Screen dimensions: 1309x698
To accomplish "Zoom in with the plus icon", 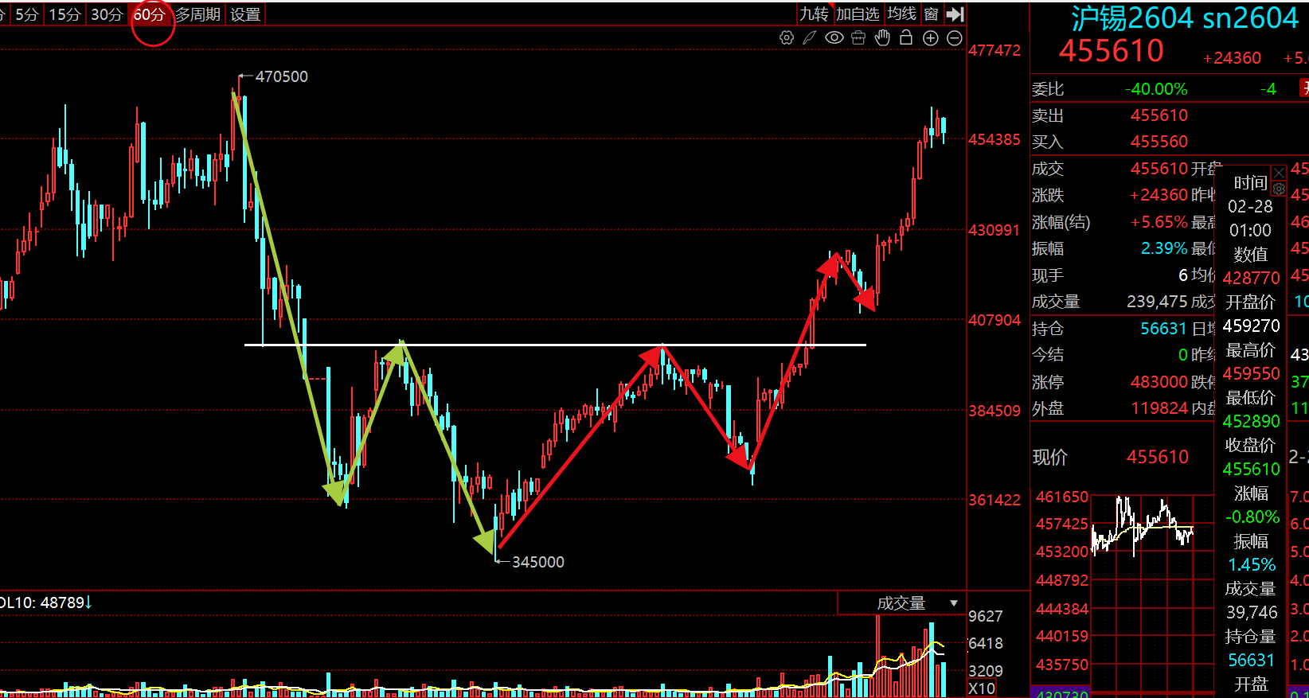I will tap(930, 38).
